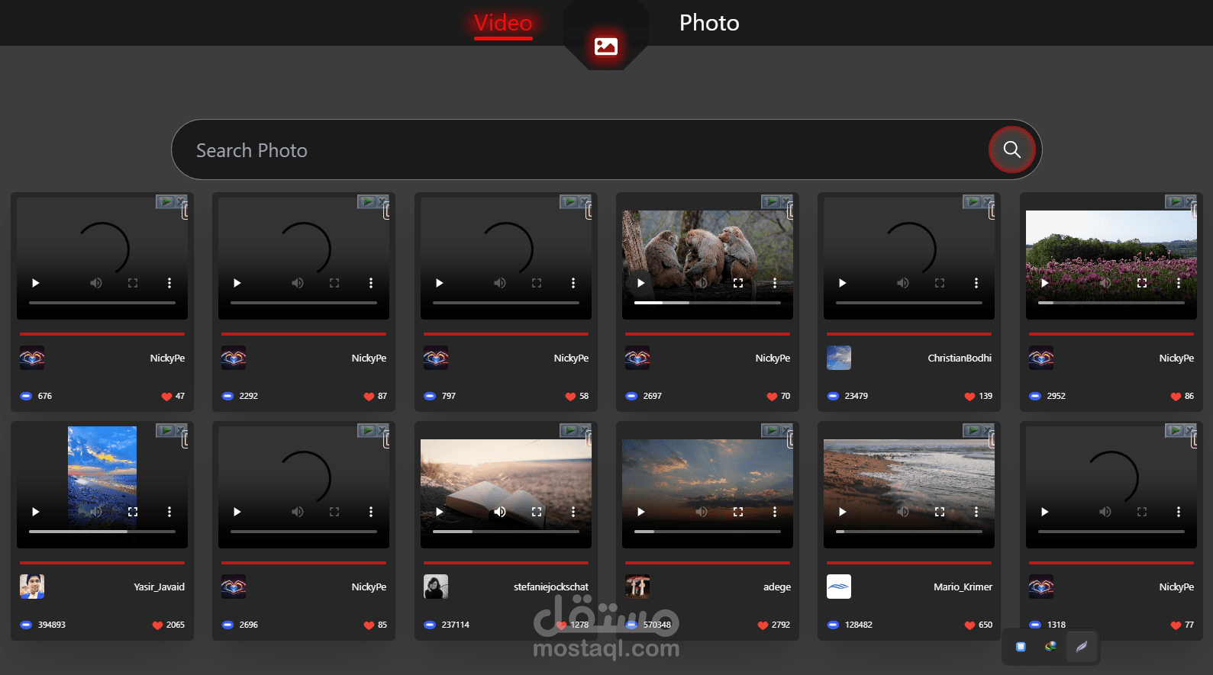
Task: Click views icon next to 394893
Action: click(26, 625)
